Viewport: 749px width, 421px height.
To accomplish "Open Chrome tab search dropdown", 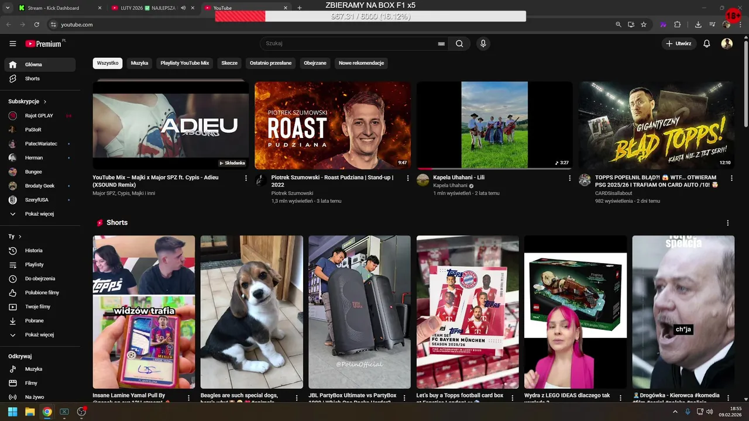I will point(8,8).
